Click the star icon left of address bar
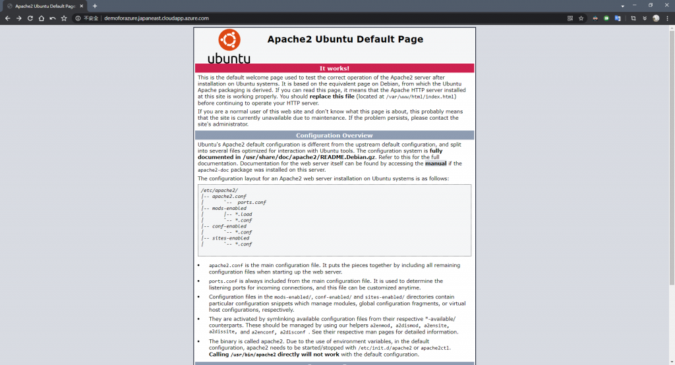The height and width of the screenshot is (365, 675). tap(64, 18)
